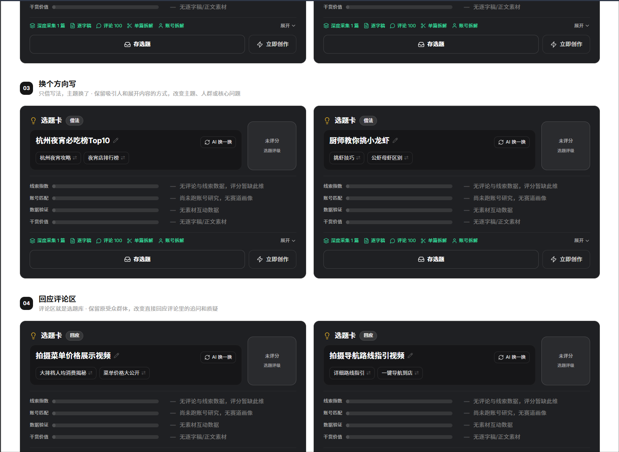Click 账号匹配 bar in 厨师教你挑小龙虾 card
The height and width of the screenshot is (452, 619).
[x=399, y=198]
